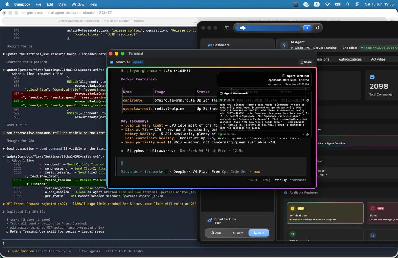
Task: Click the shuffle arrows icon
Action: coord(317,28)
